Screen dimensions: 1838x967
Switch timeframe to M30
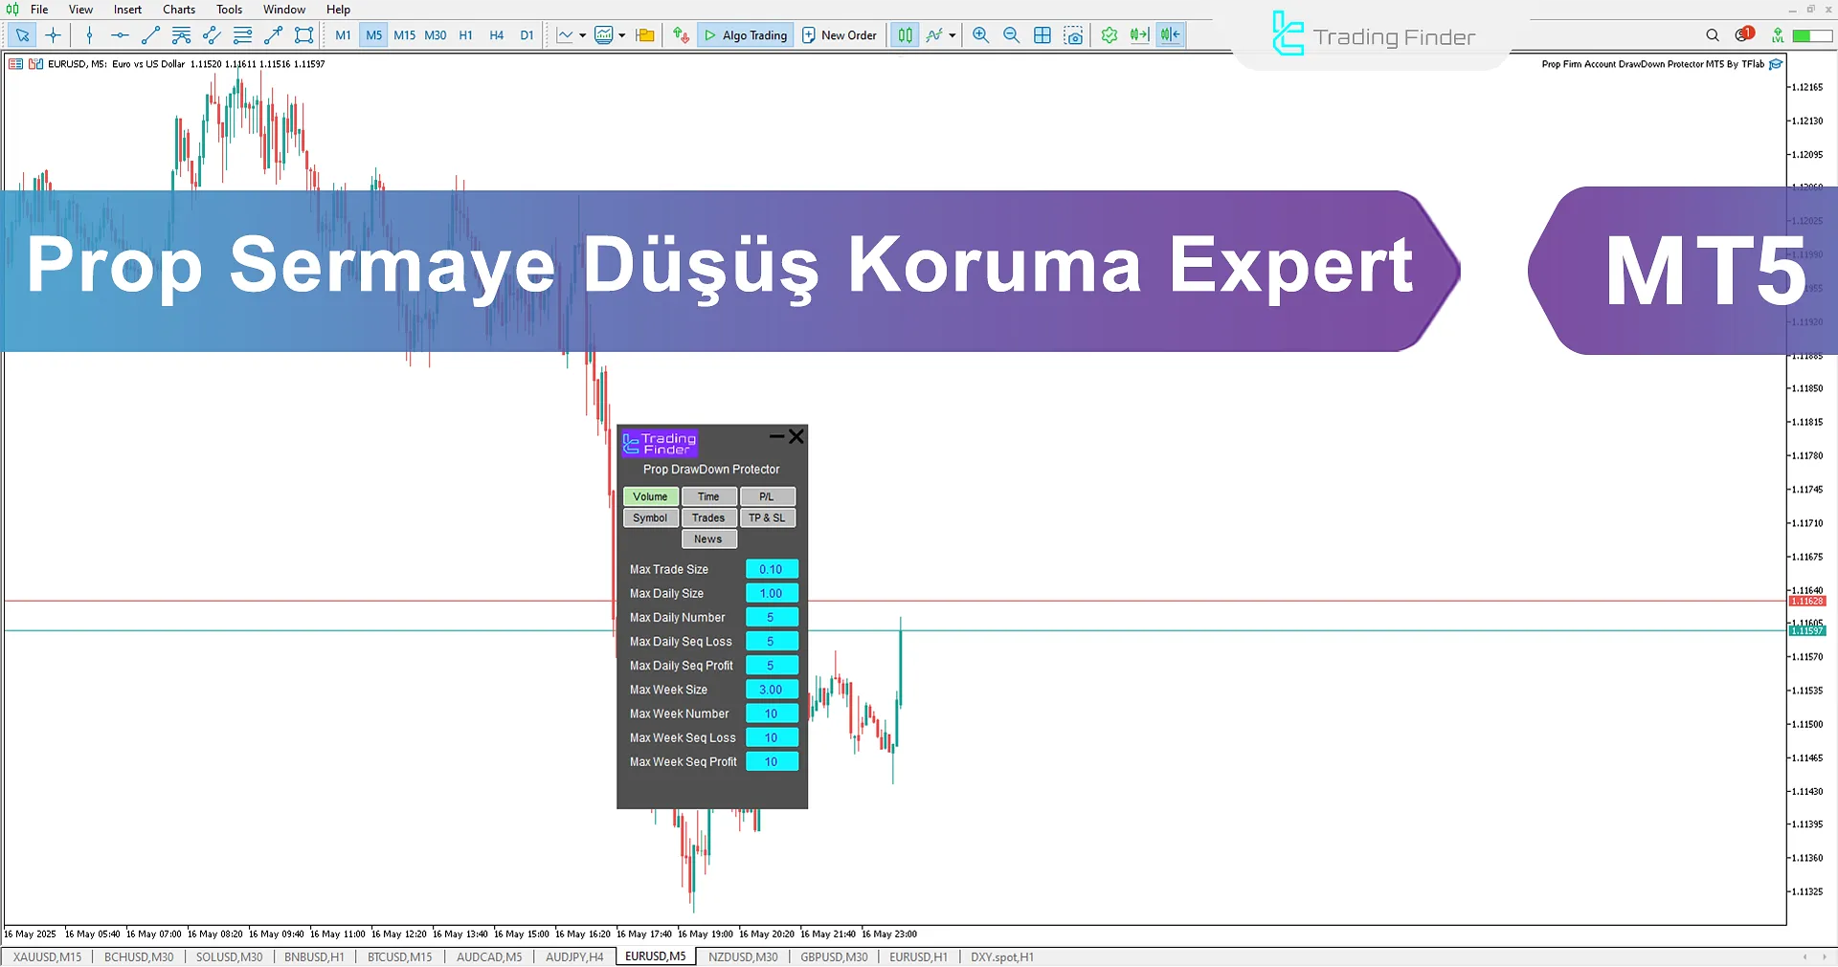click(x=436, y=35)
